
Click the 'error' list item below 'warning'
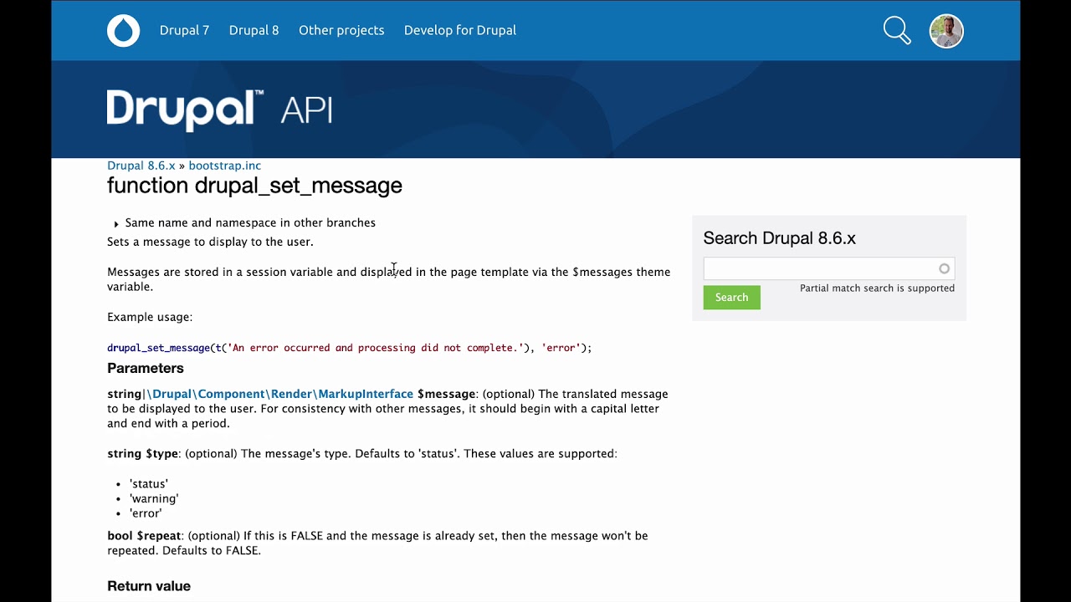coord(146,513)
